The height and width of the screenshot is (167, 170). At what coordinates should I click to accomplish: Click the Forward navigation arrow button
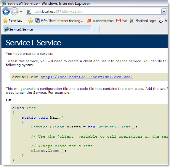(14, 11)
